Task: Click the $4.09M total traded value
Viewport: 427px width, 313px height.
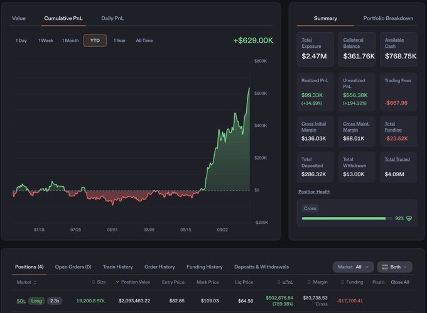Action: tap(394, 174)
